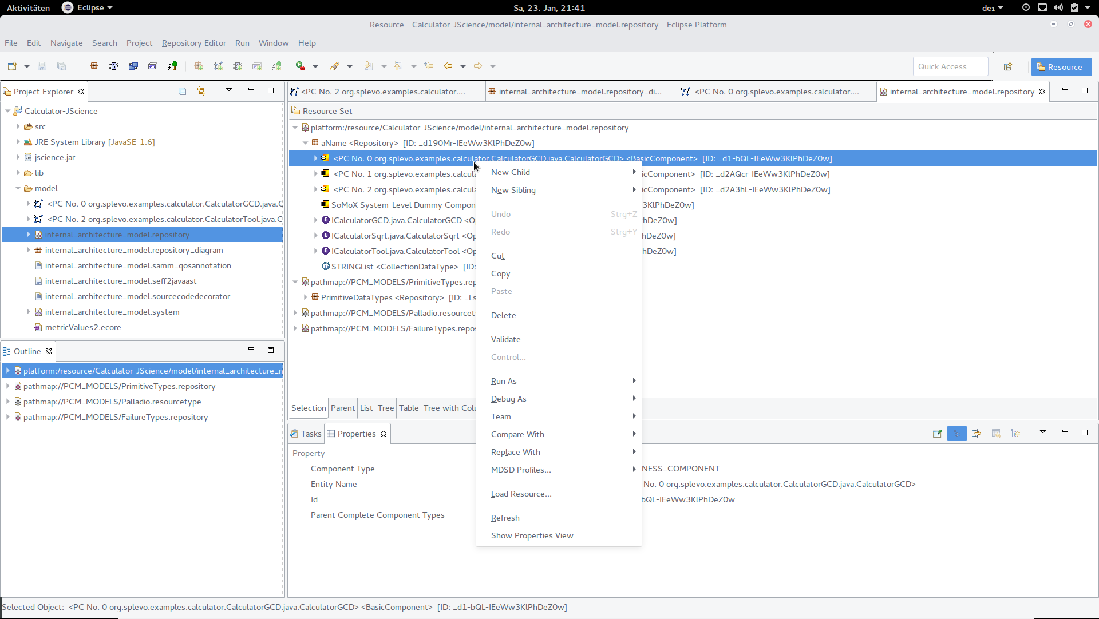Click Restore Default Value icon in Properties
1099x619 pixels.
click(x=996, y=434)
